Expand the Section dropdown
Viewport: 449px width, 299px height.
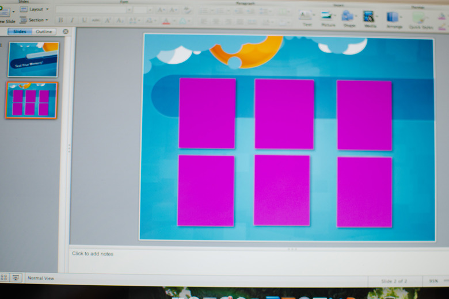click(35, 20)
